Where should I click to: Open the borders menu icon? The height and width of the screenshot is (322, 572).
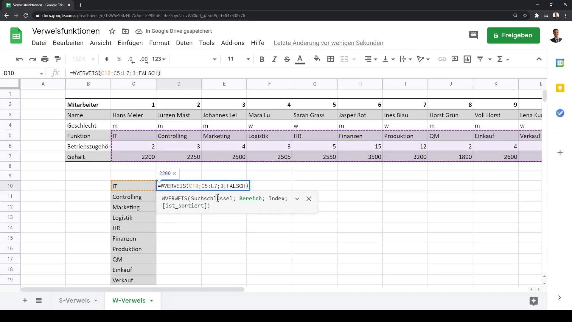point(330,59)
